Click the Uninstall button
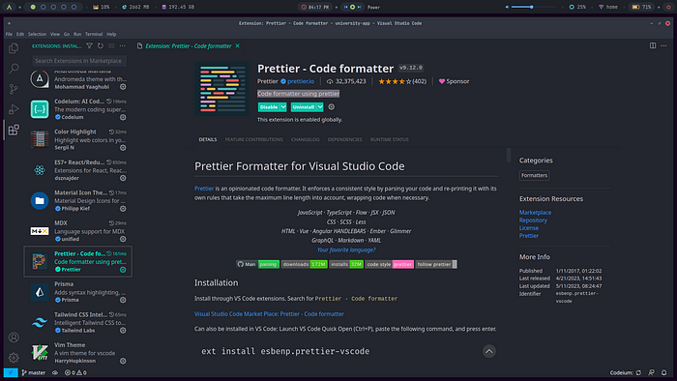 pos(304,107)
